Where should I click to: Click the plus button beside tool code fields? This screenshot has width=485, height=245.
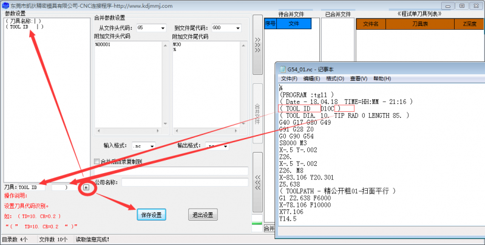pos(86,187)
